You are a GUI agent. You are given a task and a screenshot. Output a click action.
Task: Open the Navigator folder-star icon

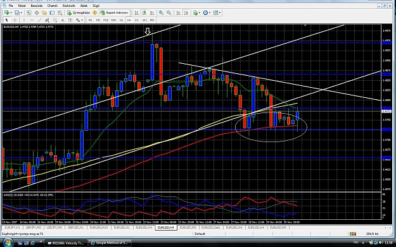[44, 13]
